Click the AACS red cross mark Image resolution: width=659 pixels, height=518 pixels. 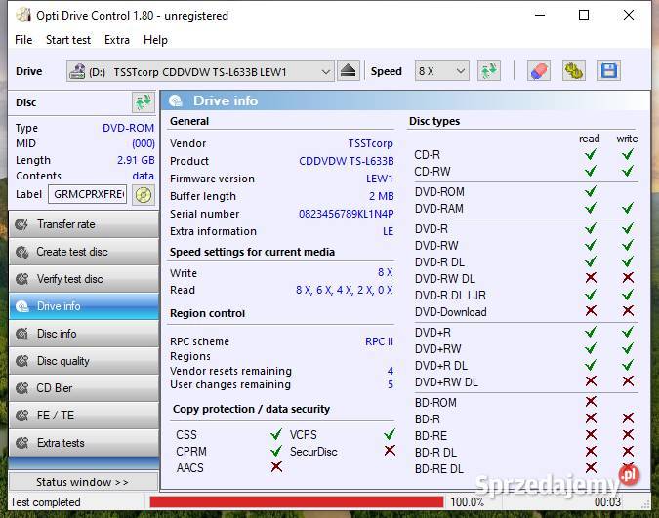276,466
